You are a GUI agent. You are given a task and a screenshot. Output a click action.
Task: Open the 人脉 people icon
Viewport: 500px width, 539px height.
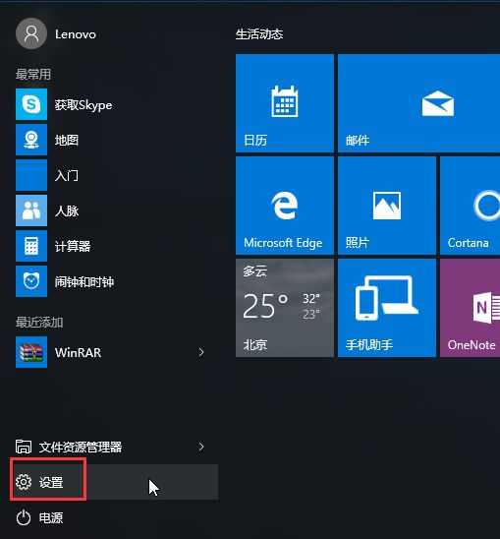(x=31, y=210)
